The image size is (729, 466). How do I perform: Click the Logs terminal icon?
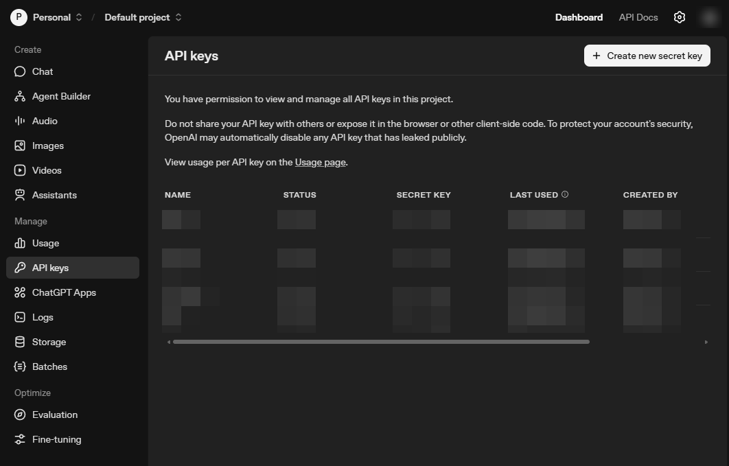click(20, 317)
